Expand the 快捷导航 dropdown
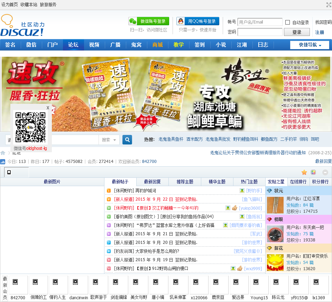Image resolution: width=332 pixels, height=302 pixels. [310, 45]
